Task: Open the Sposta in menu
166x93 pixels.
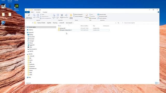Action: (x=54, y=16)
